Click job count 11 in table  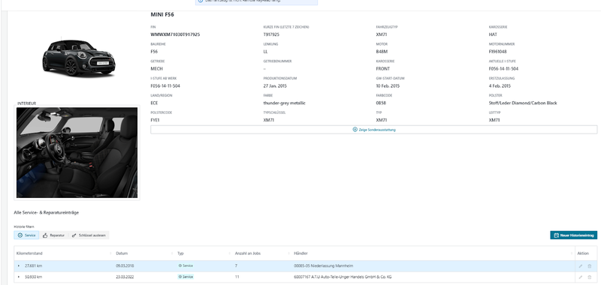coord(237,277)
